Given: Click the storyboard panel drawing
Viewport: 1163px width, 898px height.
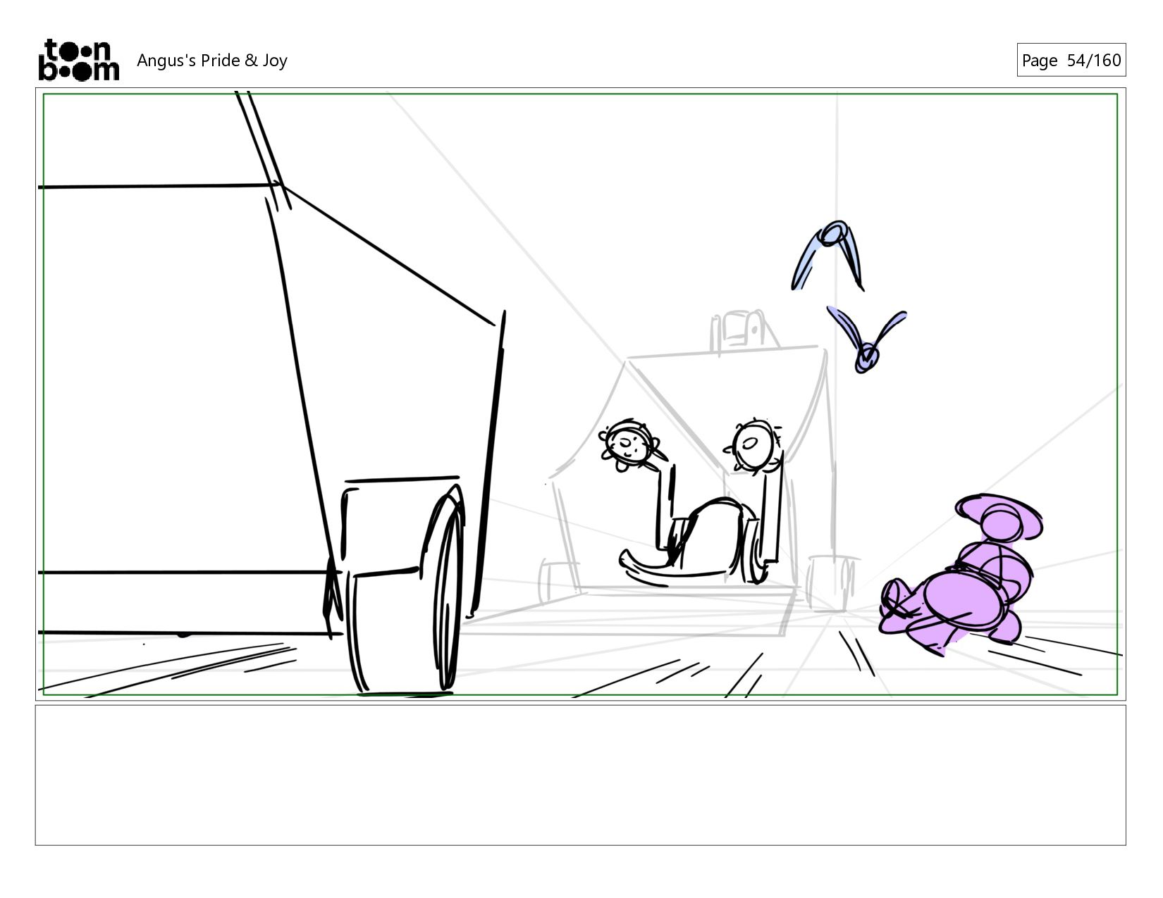Looking at the screenshot, I should click(580, 394).
